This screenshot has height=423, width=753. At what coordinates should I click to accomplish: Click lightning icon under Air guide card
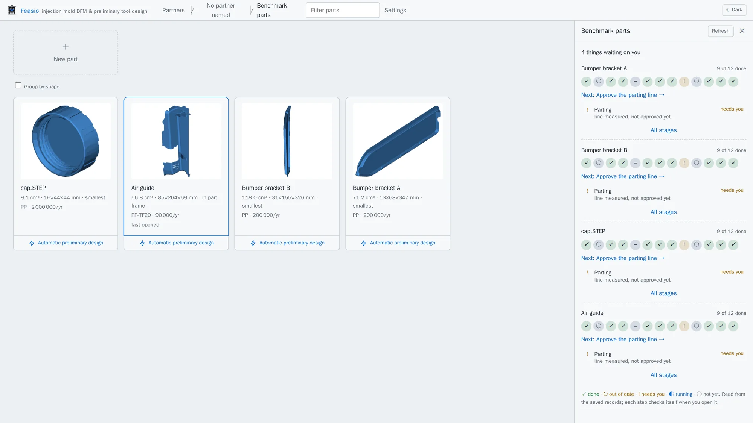click(142, 243)
